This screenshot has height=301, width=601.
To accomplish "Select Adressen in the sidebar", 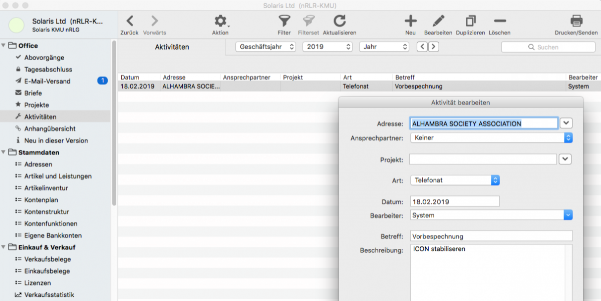I will coord(38,164).
